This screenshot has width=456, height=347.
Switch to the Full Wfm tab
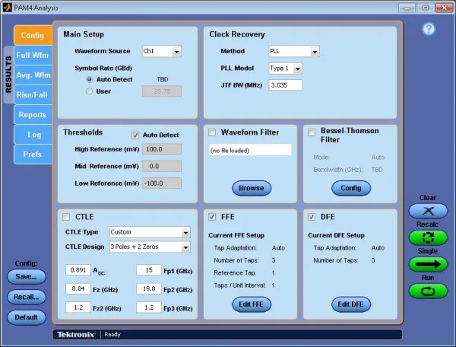[33, 56]
